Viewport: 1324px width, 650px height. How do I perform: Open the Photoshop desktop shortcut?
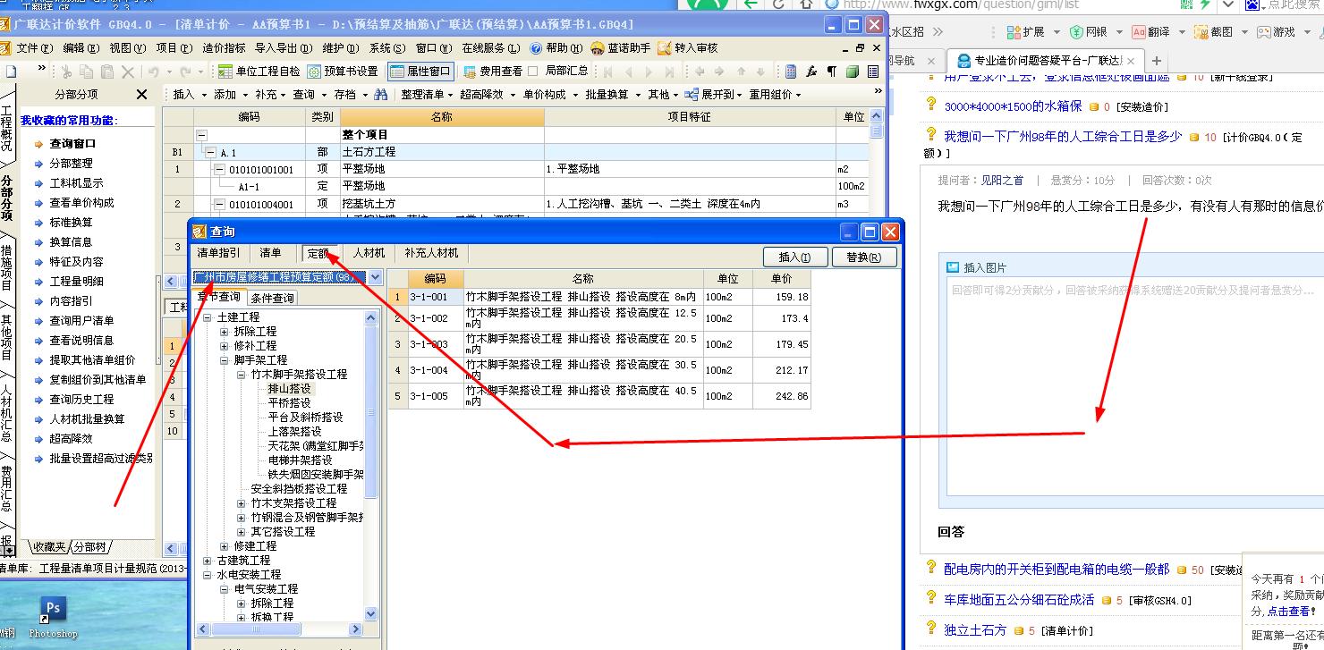[x=53, y=616]
